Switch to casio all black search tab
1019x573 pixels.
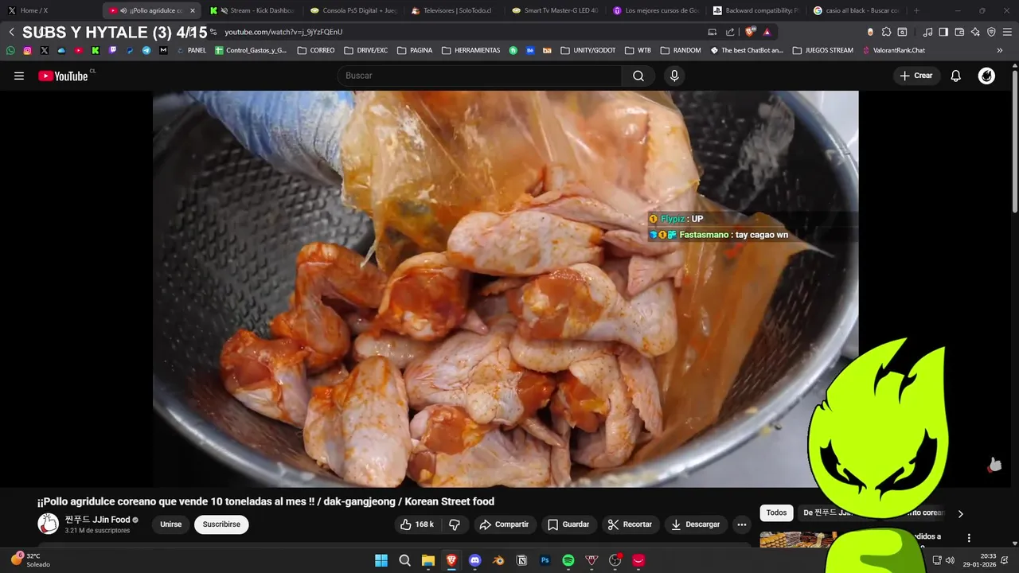[857, 10]
